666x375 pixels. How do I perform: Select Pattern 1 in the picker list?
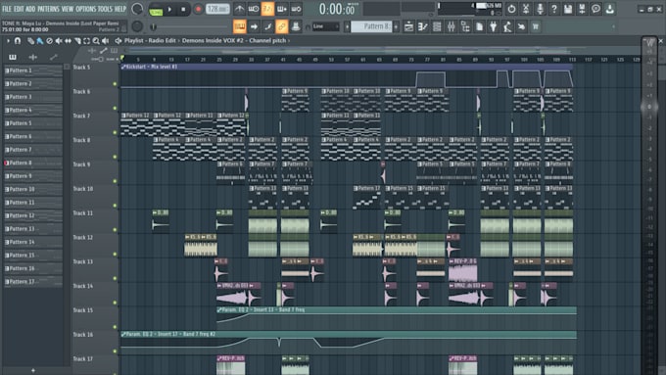(x=33, y=70)
